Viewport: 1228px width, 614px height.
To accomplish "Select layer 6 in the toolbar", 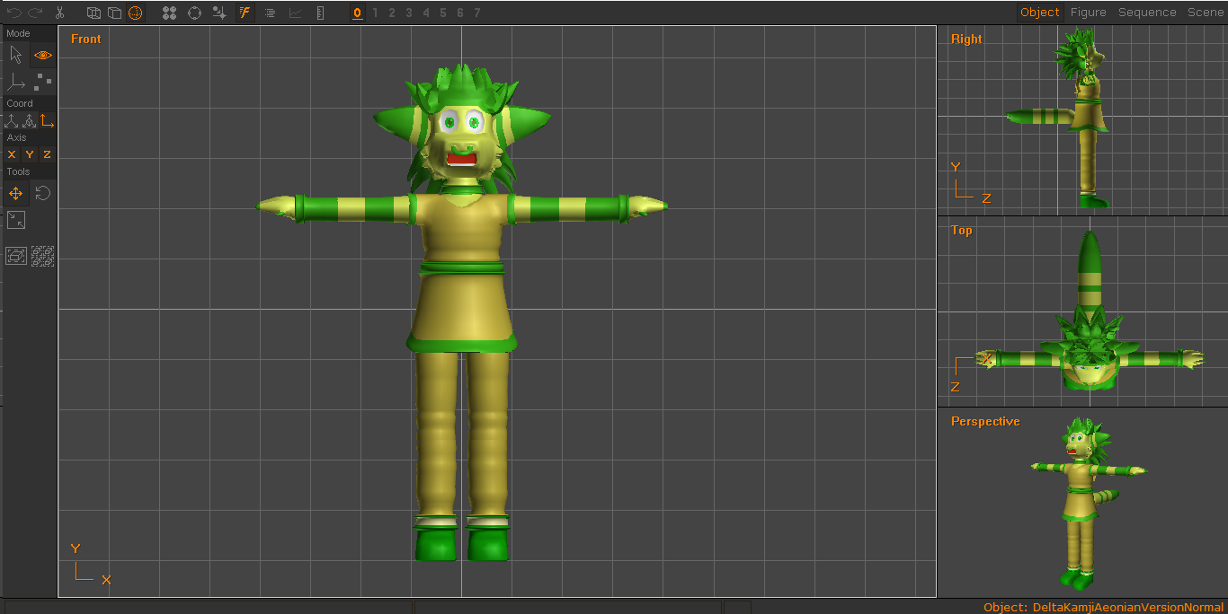I will (x=460, y=13).
